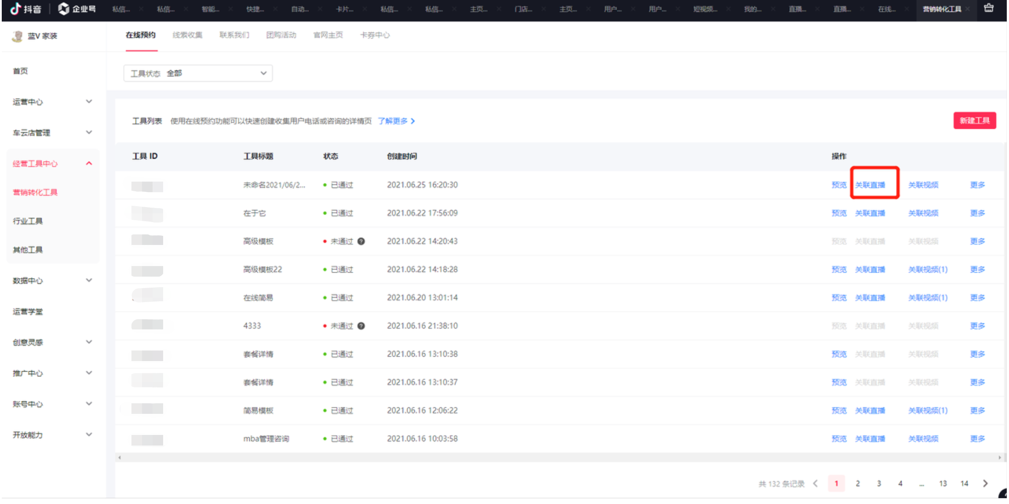Click help icon beside 4333 未通过 status
The image size is (1009, 504).
coord(361,326)
